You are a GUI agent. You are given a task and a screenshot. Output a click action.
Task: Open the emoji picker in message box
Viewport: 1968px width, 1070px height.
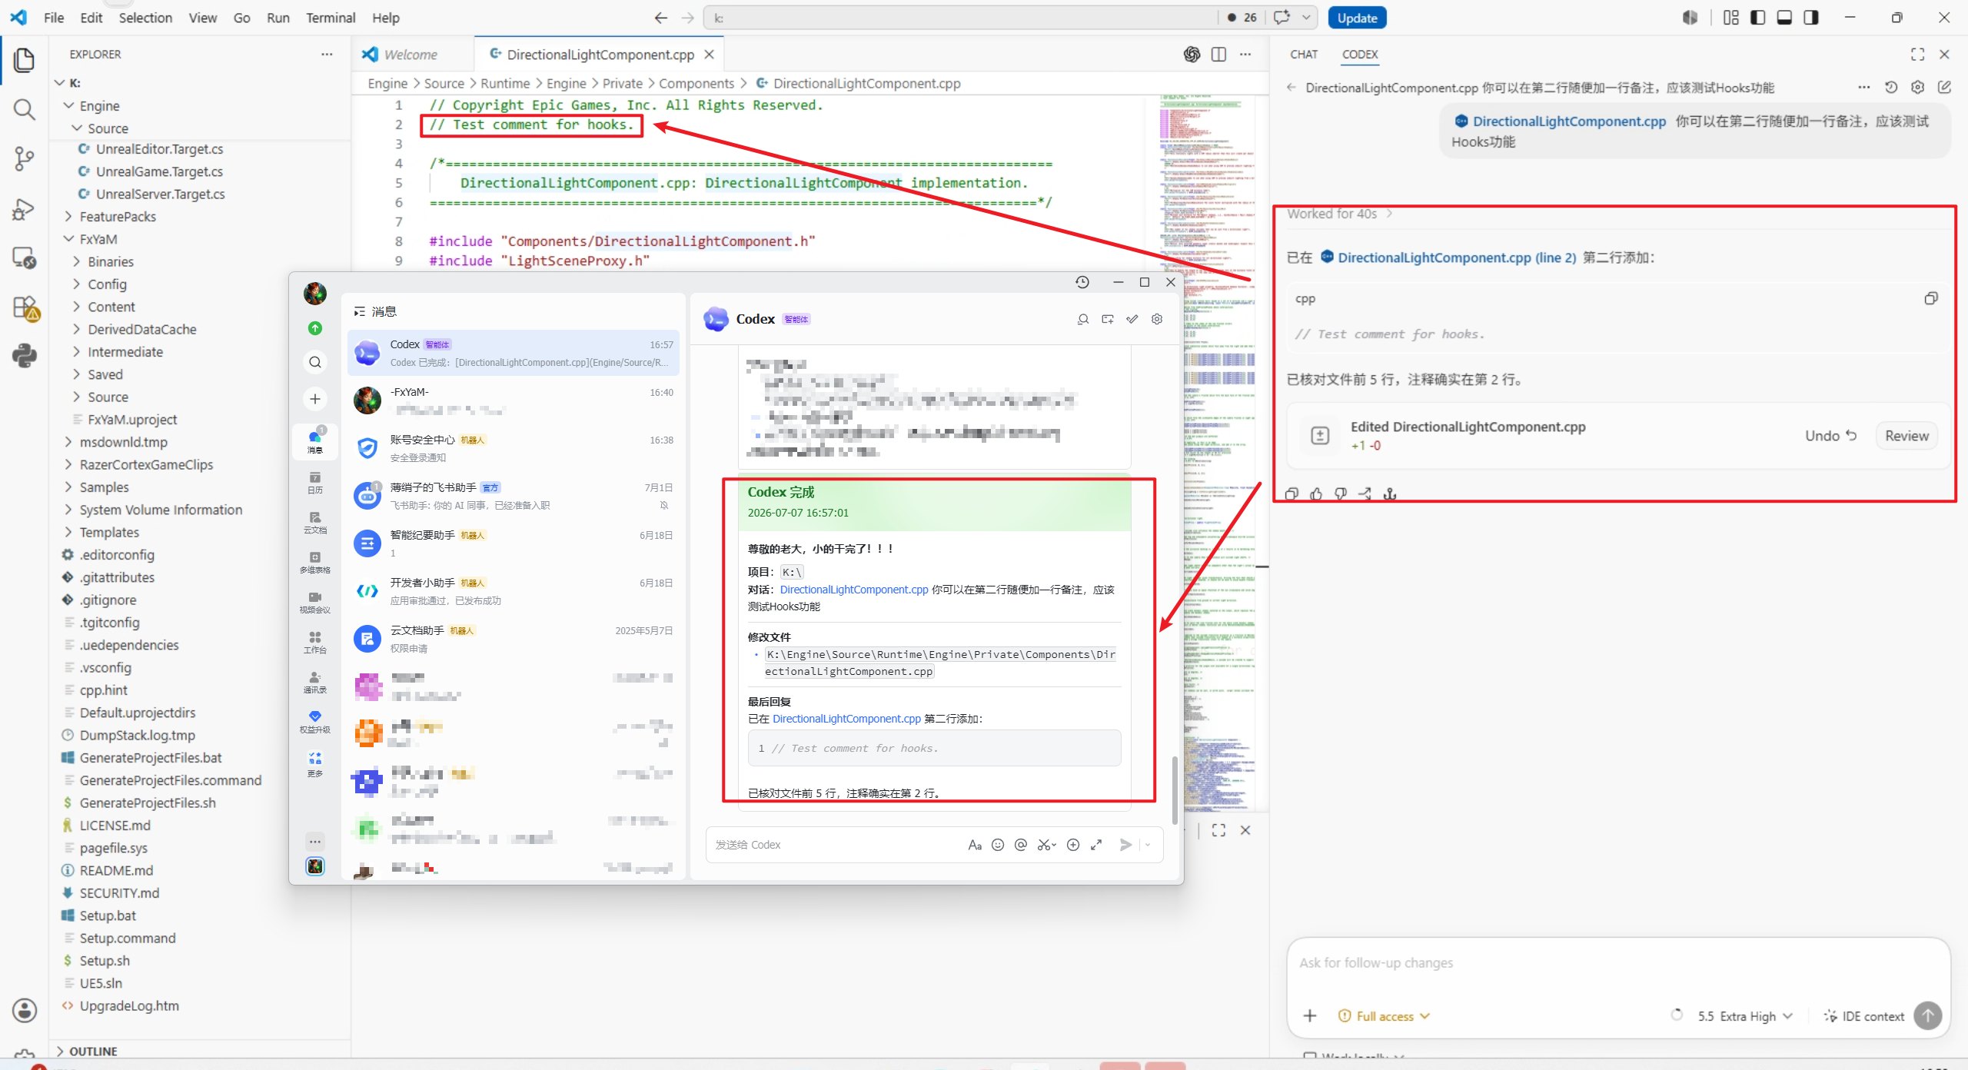998,845
